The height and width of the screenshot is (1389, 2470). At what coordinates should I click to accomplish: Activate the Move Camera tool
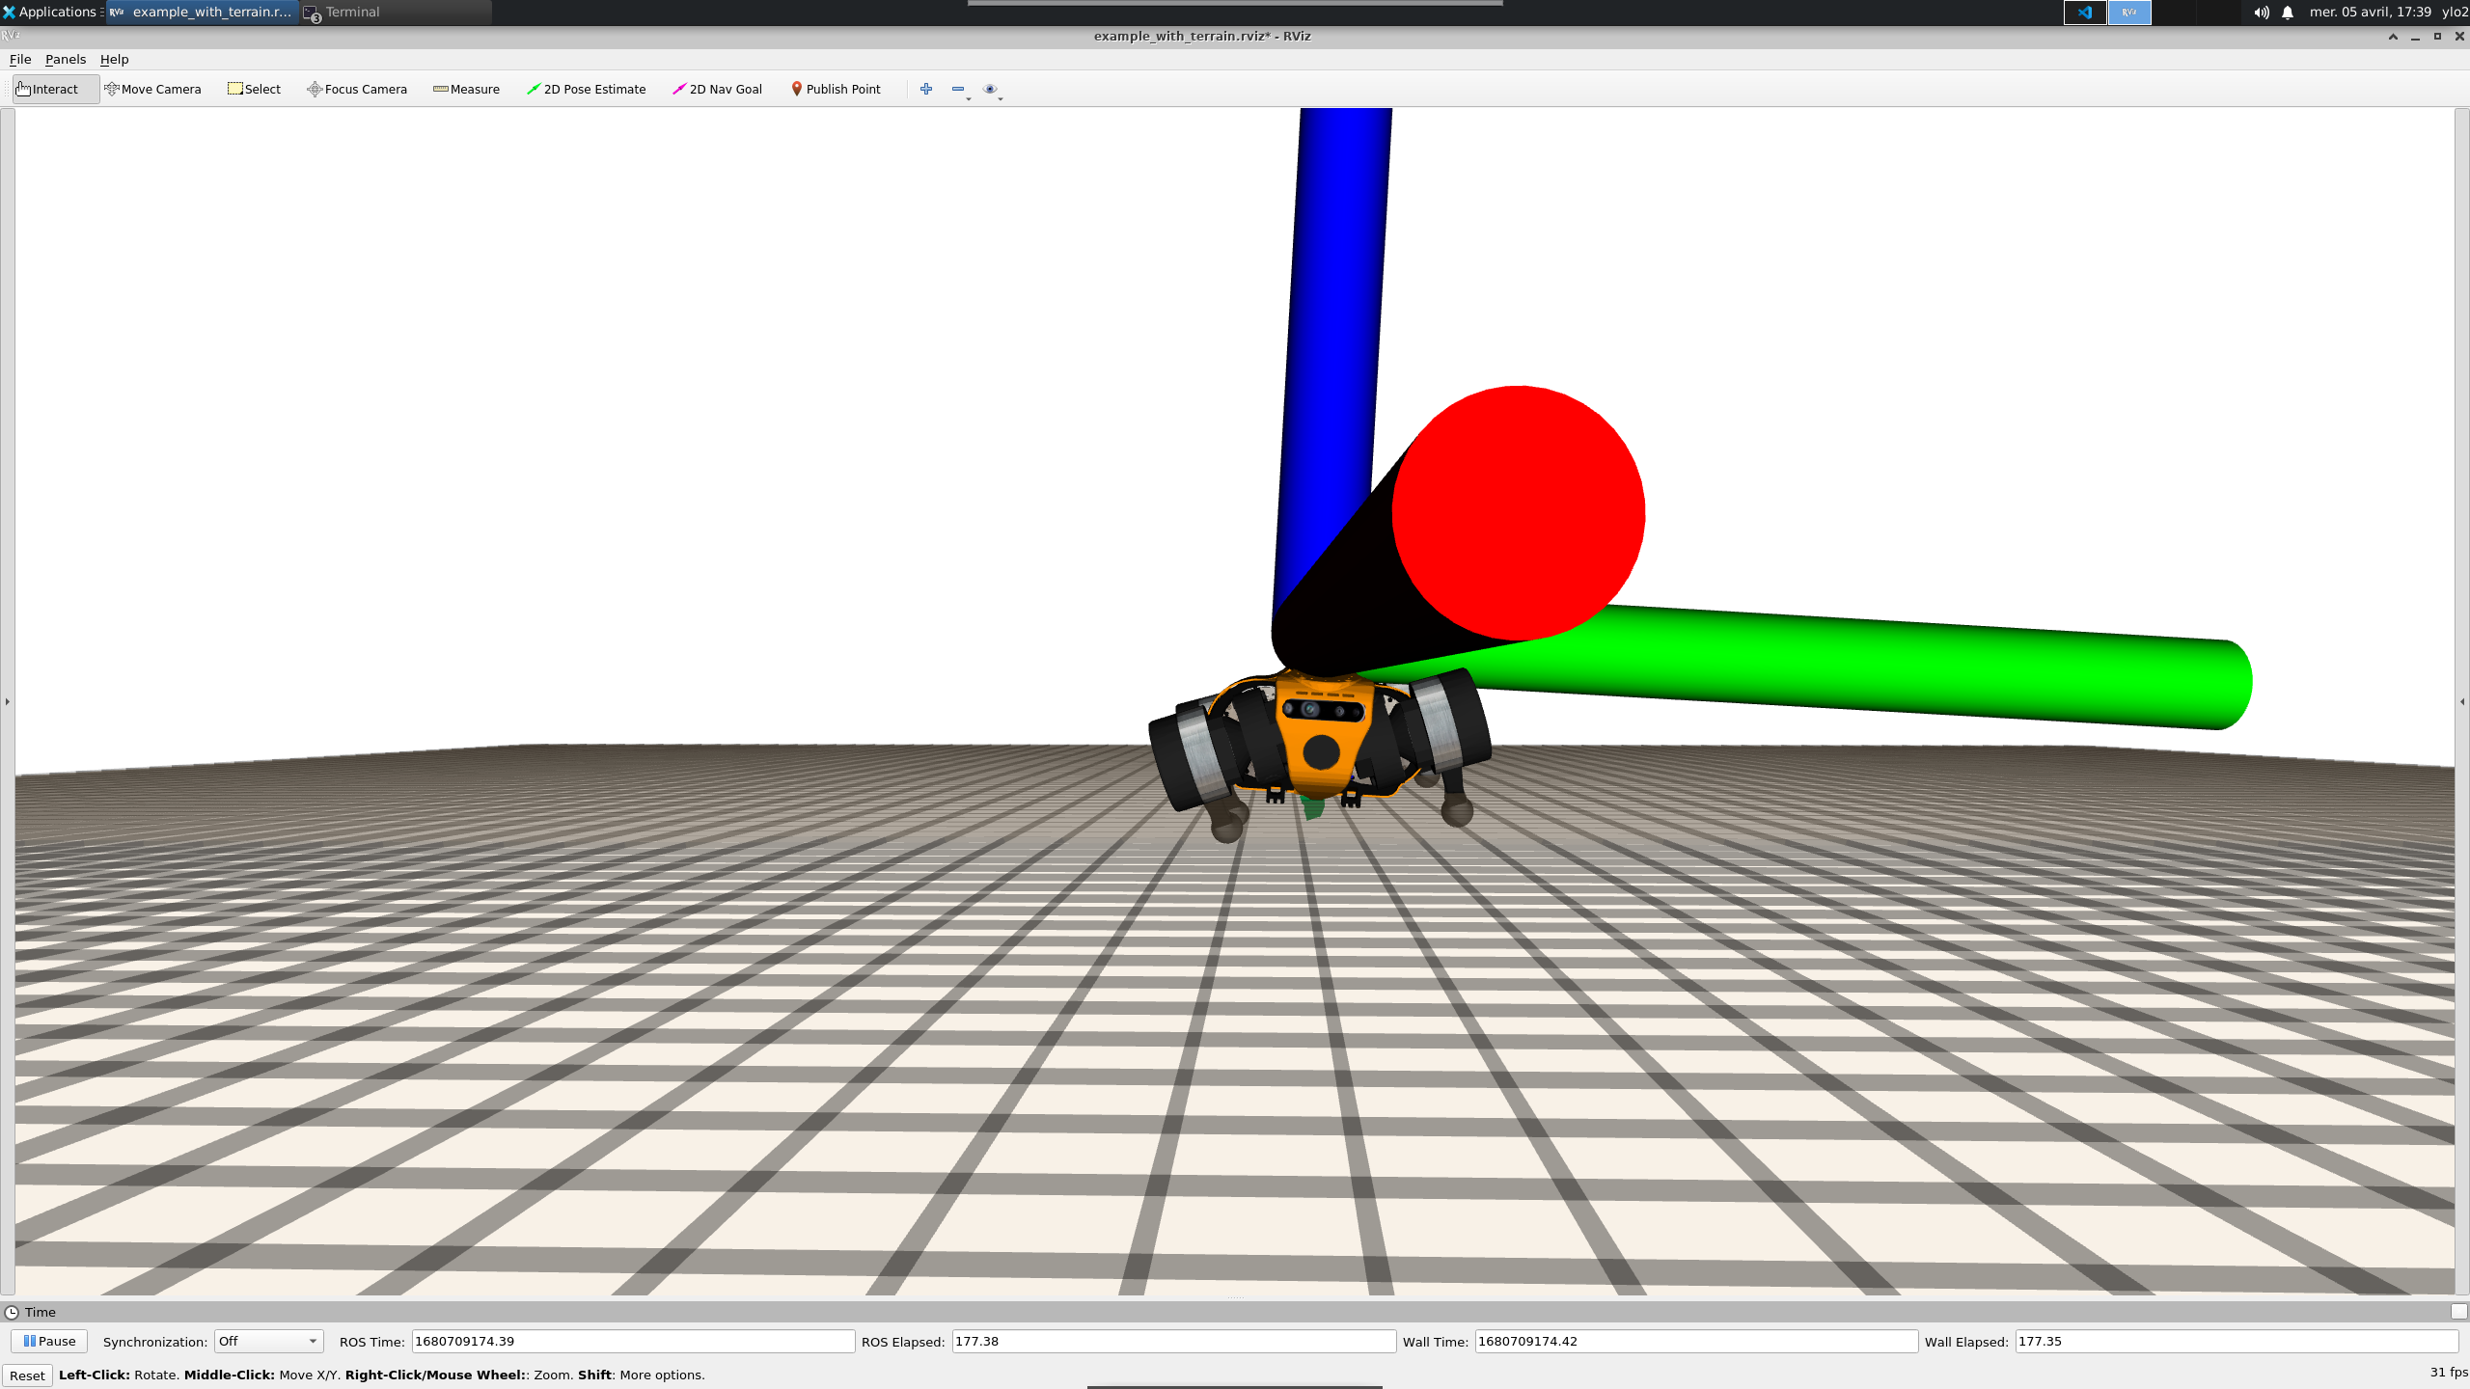[152, 89]
